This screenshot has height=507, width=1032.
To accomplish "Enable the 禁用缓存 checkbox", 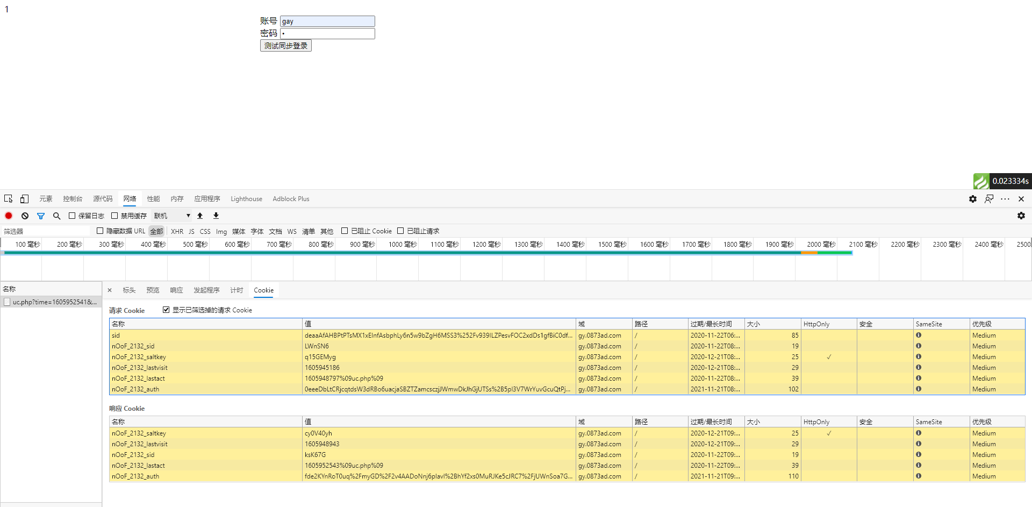I will pos(114,215).
